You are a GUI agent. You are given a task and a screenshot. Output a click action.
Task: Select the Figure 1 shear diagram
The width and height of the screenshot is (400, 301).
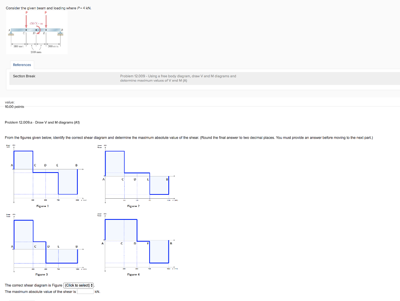(46, 174)
